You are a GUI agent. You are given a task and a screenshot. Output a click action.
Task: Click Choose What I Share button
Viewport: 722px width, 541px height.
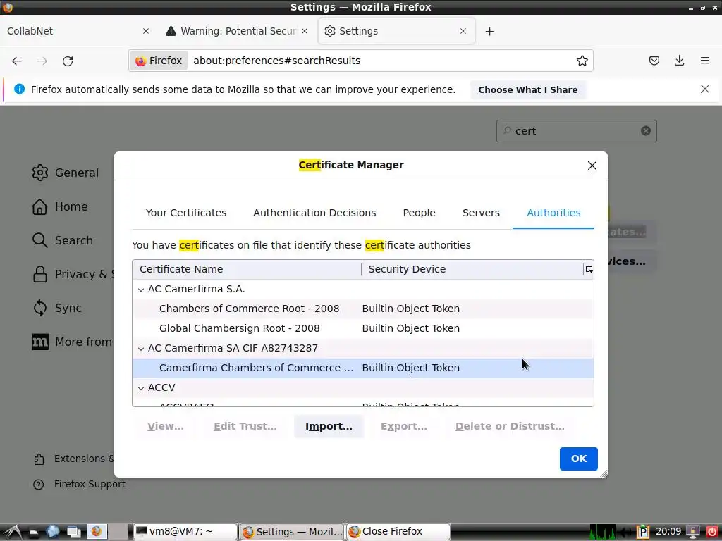tap(527, 89)
